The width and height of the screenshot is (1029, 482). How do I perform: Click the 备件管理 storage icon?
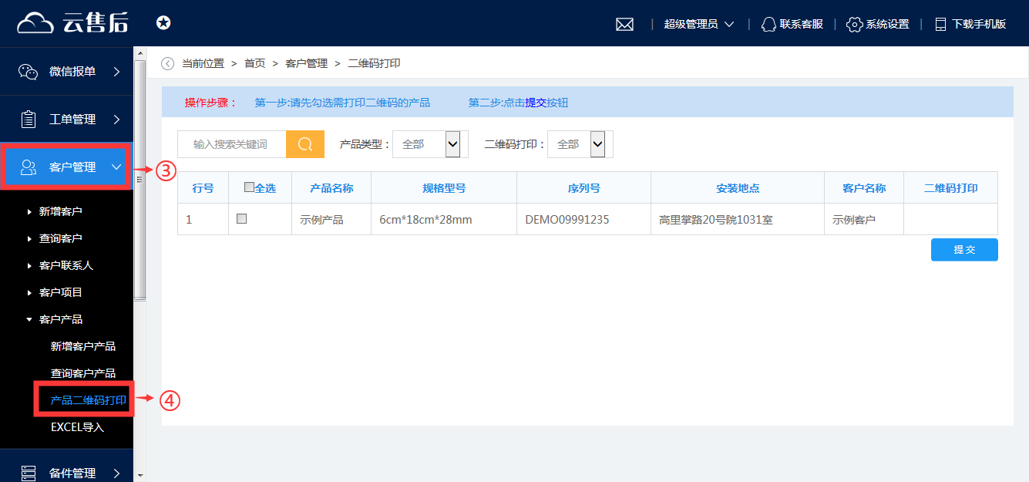coord(29,473)
